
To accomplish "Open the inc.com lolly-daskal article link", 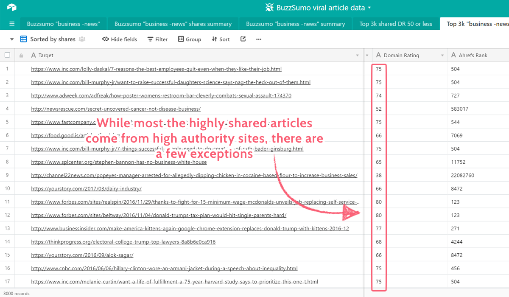I will (x=156, y=69).
